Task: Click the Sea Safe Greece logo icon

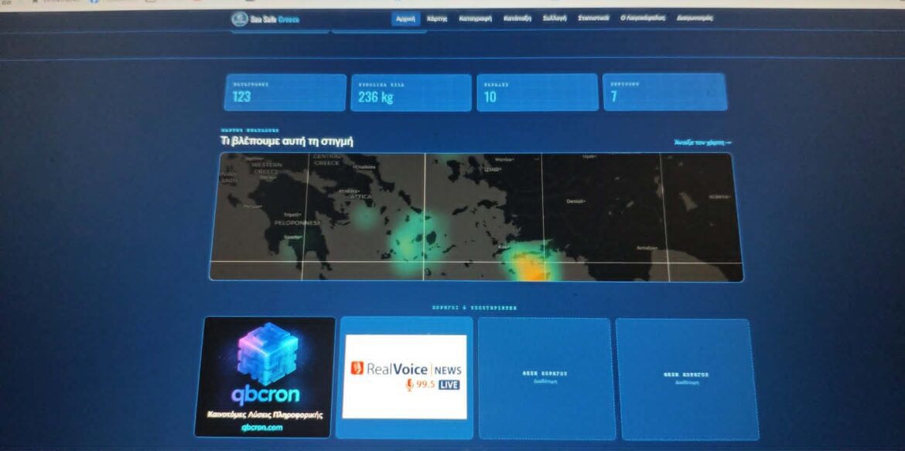Action: [240, 19]
